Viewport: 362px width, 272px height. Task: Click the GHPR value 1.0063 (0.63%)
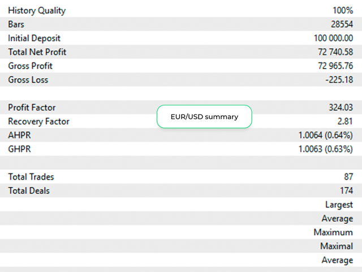click(x=326, y=149)
